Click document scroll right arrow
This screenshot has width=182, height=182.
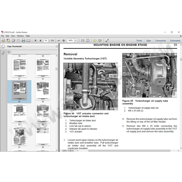[178, 151]
